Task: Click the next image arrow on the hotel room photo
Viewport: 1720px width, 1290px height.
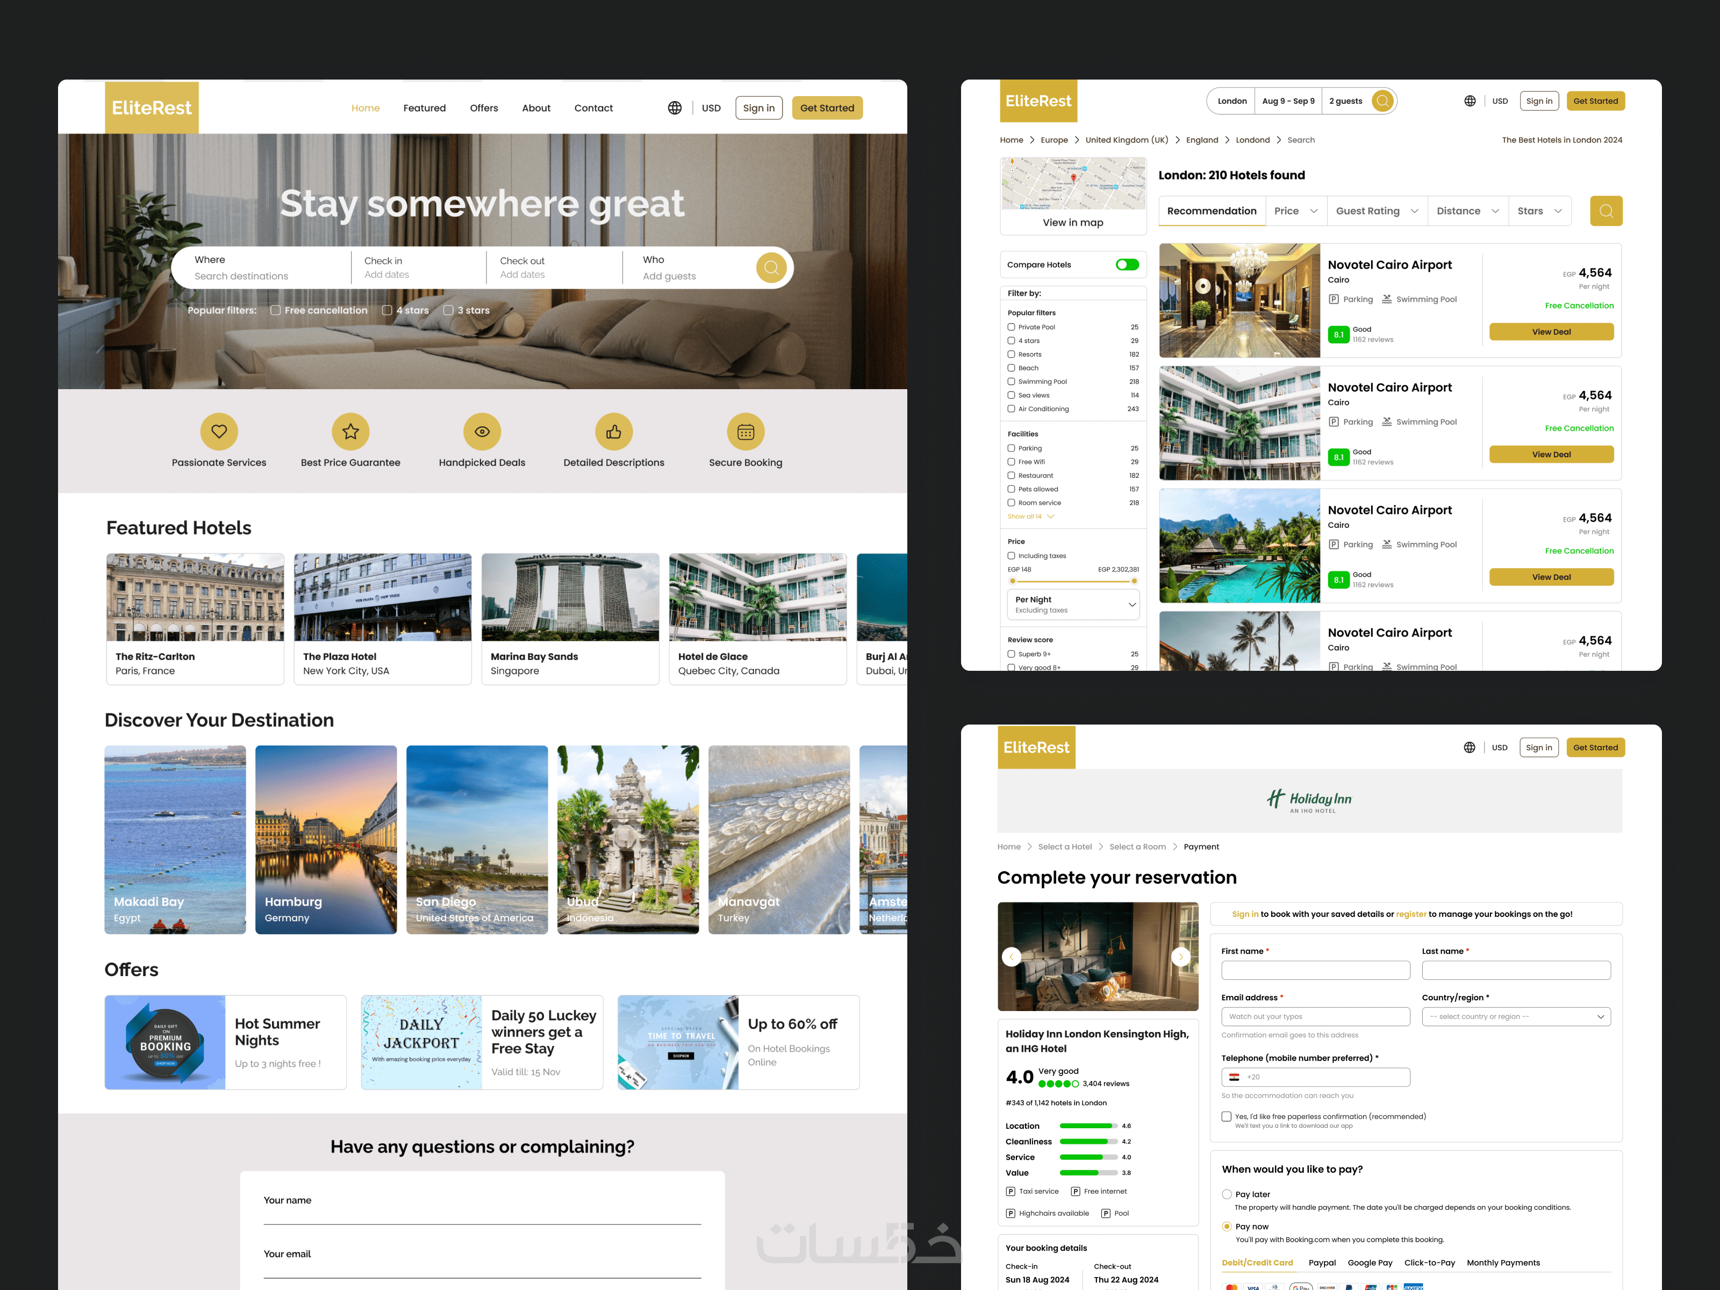Action: point(1180,956)
